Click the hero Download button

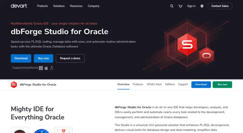click(21, 58)
